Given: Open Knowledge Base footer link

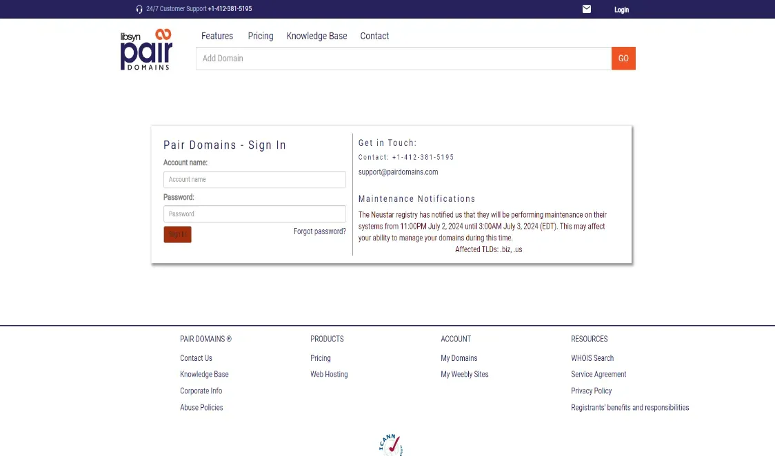Looking at the screenshot, I should [x=204, y=375].
